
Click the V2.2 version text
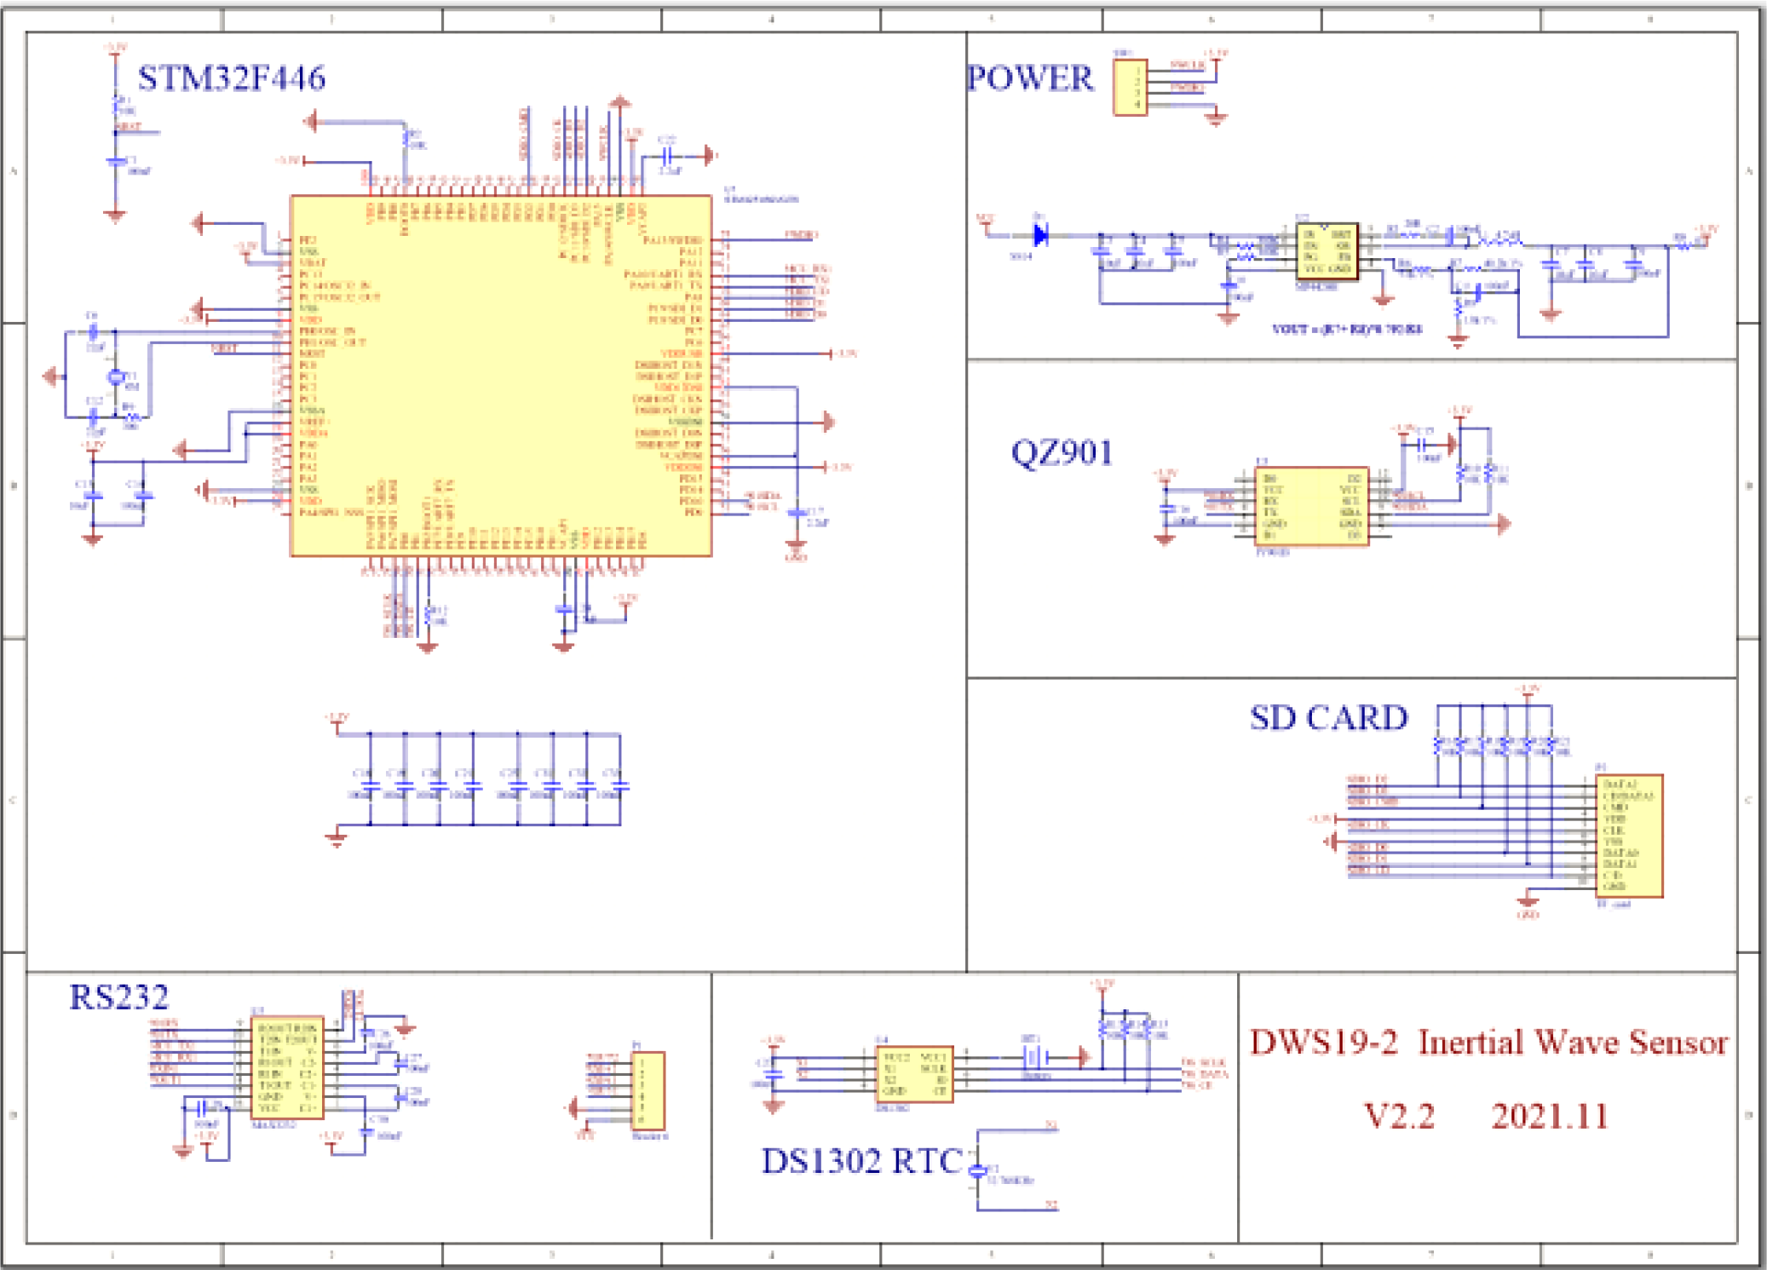[x=1399, y=1116]
